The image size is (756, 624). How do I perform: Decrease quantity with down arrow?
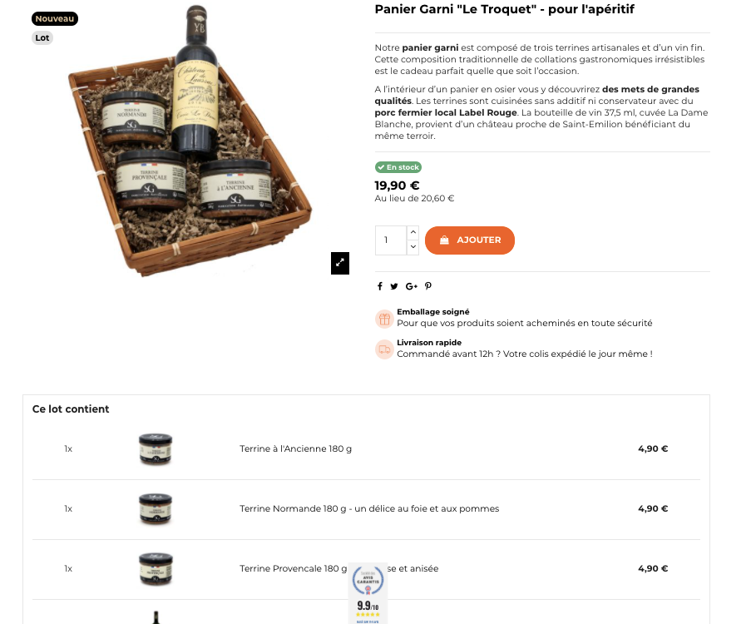[x=413, y=247]
